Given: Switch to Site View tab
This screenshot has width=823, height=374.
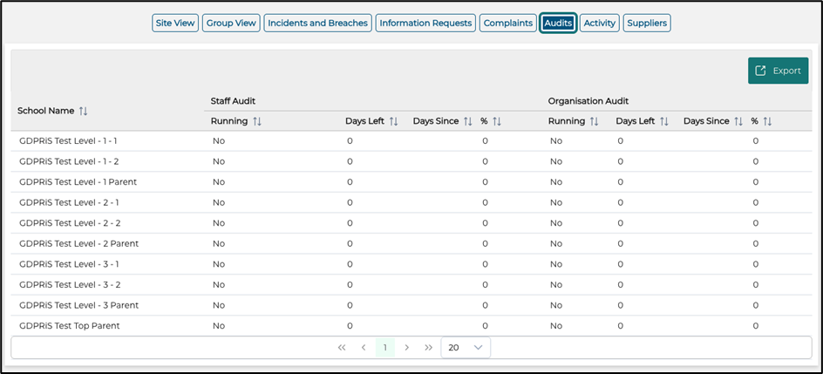Looking at the screenshot, I should point(175,23).
